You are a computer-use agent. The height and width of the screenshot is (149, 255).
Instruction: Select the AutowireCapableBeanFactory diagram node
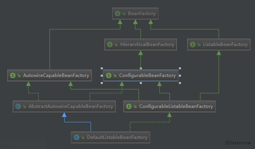click(x=50, y=75)
